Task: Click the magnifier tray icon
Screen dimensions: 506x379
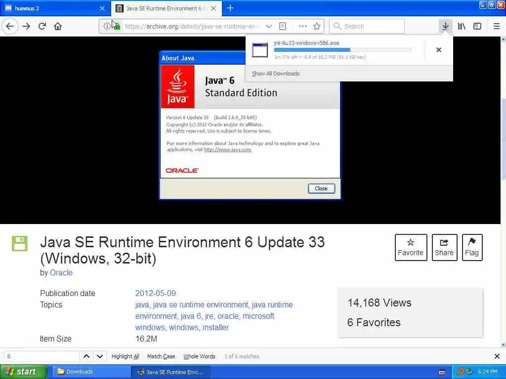Action: tap(460, 372)
